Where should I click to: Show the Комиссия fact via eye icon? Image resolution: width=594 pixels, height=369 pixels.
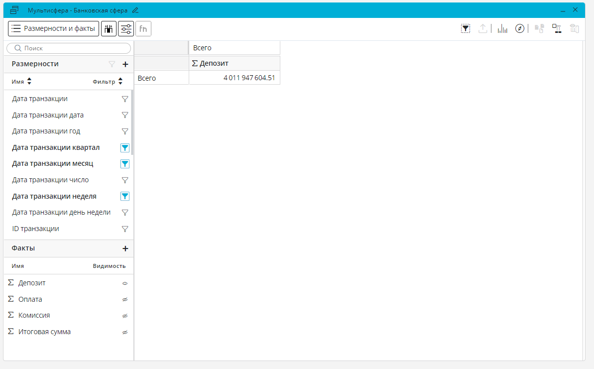[x=125, y=316]
